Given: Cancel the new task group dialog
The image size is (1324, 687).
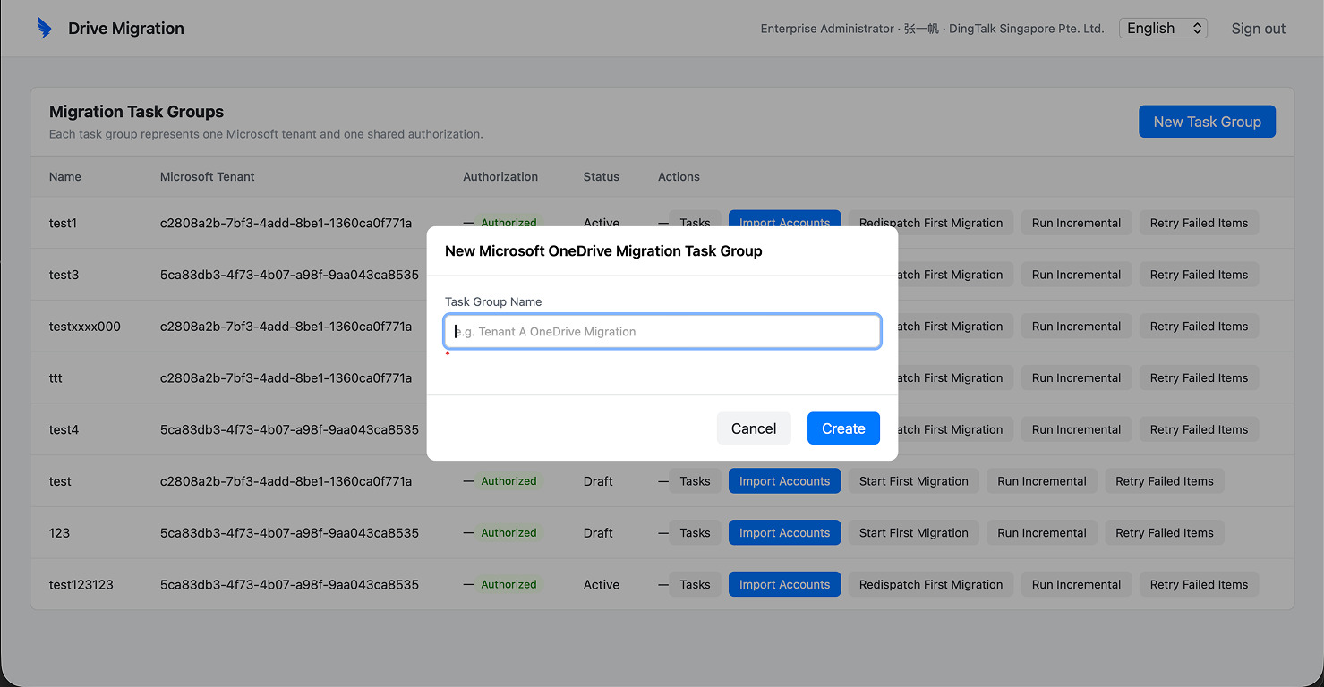Looking at the screenshot, I should tap(754, 428).
